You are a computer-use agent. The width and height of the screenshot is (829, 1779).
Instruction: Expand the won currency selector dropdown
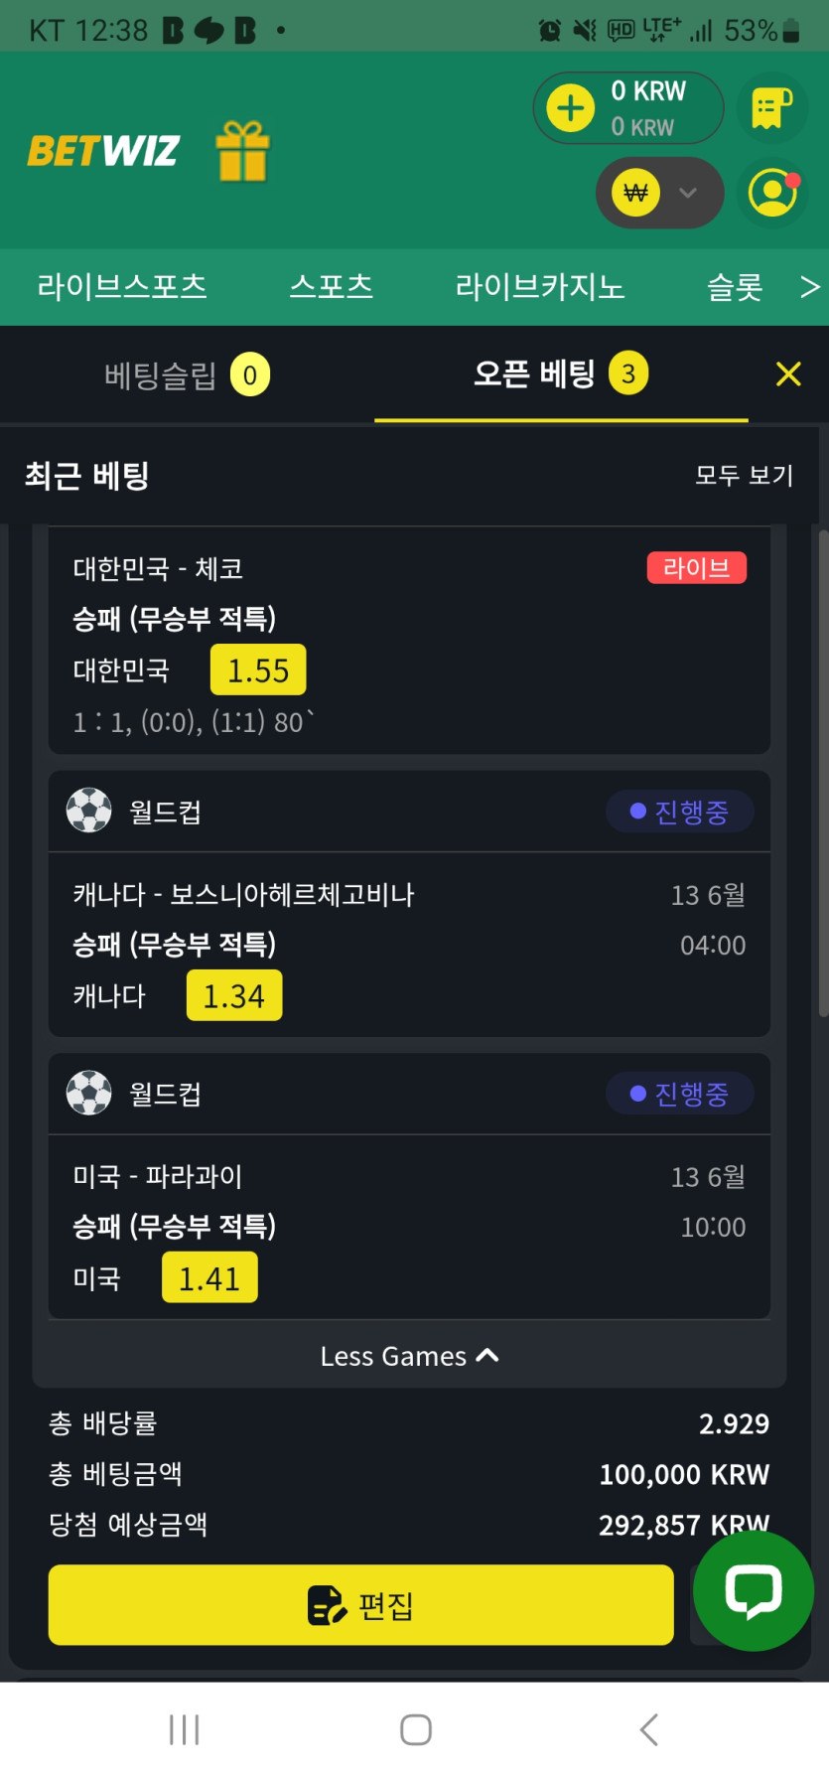coord(659,193)
